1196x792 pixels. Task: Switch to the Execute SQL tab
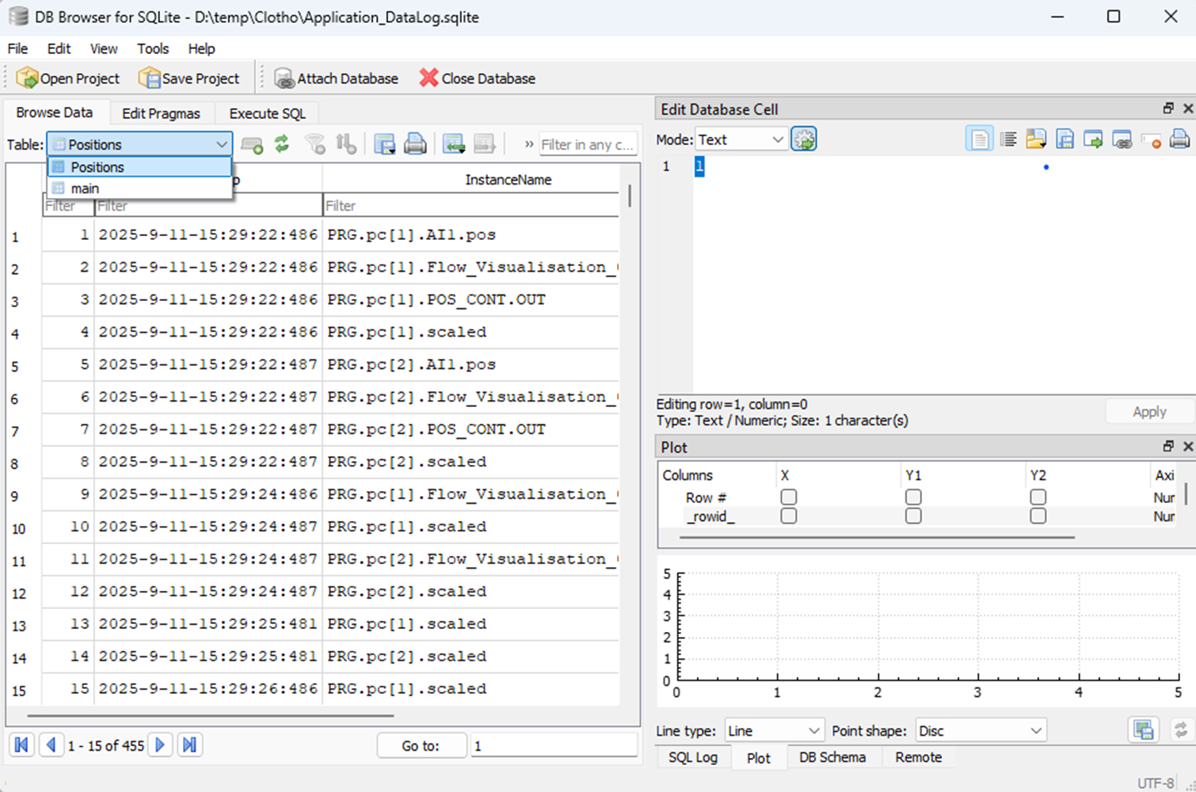click(x=267, y=113)
